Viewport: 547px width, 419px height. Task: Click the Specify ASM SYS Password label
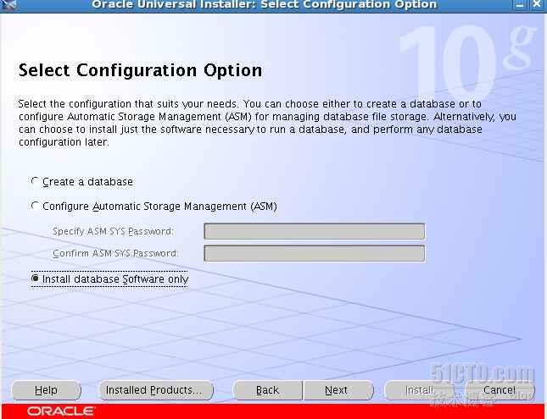point(113,231)
